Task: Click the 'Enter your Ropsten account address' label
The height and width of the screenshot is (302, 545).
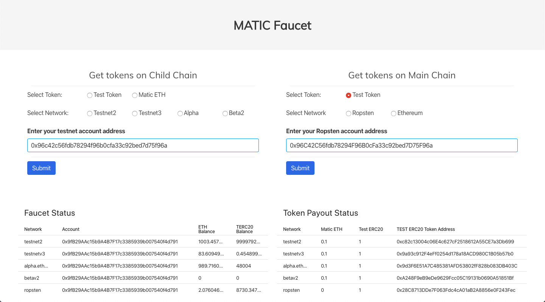Action: [337, 131]
